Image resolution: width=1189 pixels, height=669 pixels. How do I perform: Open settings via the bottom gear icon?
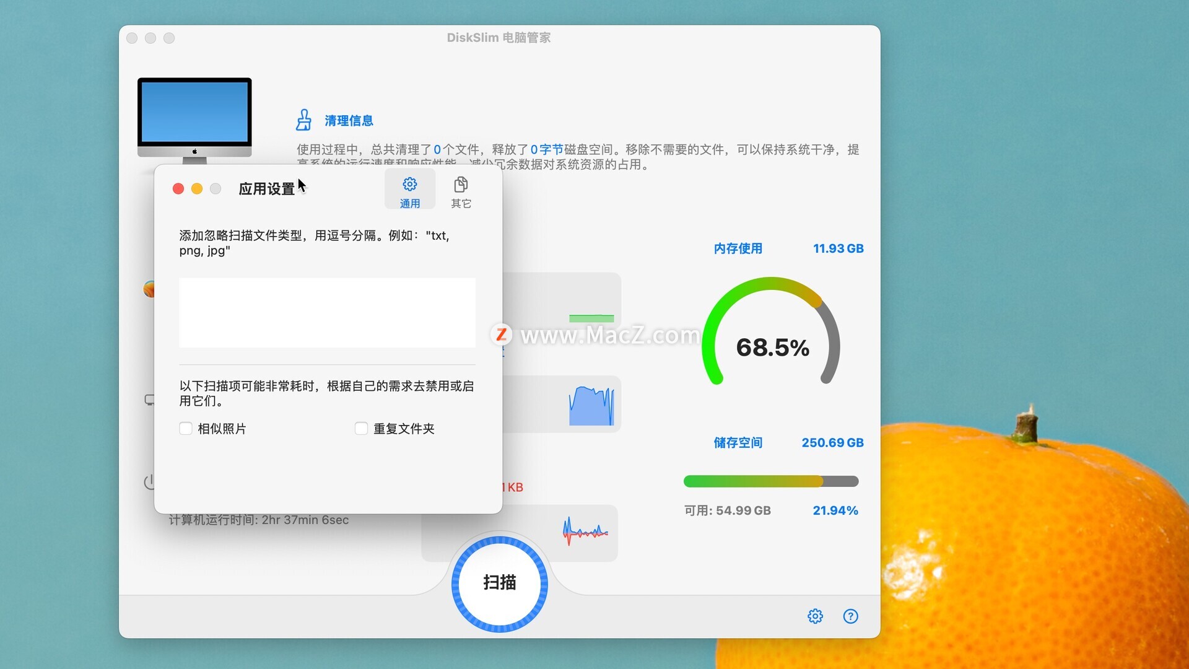(815, 616)
